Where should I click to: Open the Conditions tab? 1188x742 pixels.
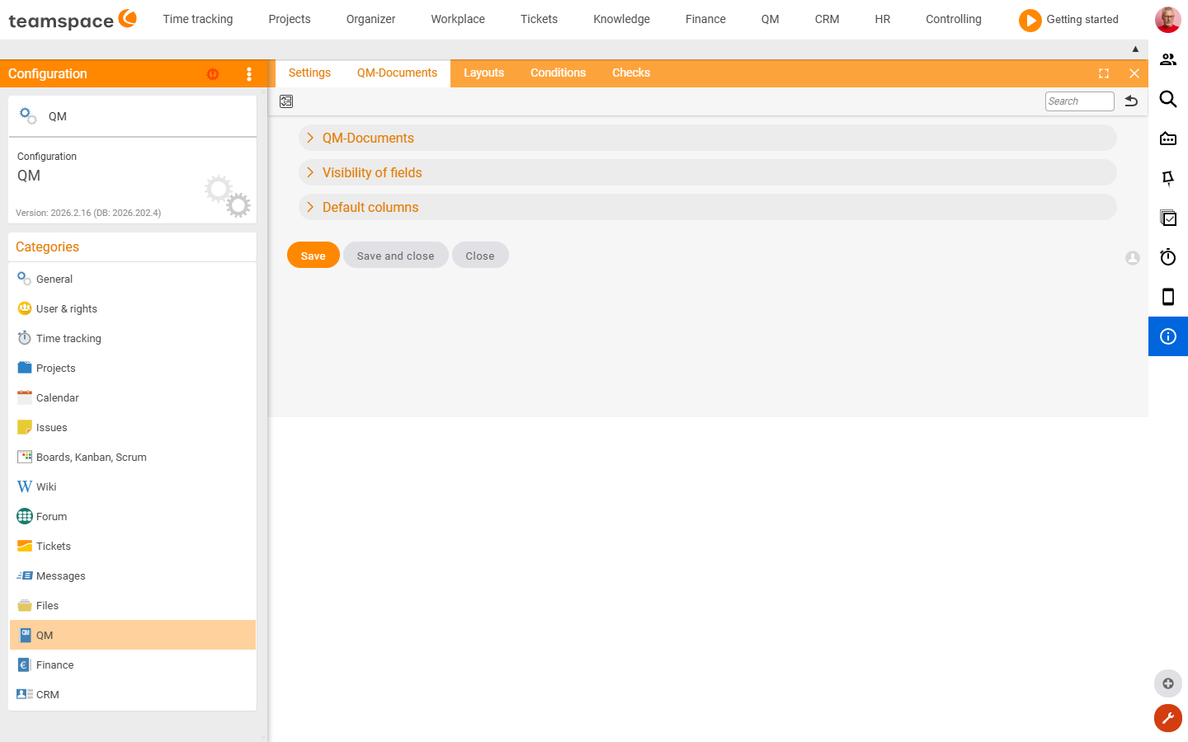tap(558, 73)
